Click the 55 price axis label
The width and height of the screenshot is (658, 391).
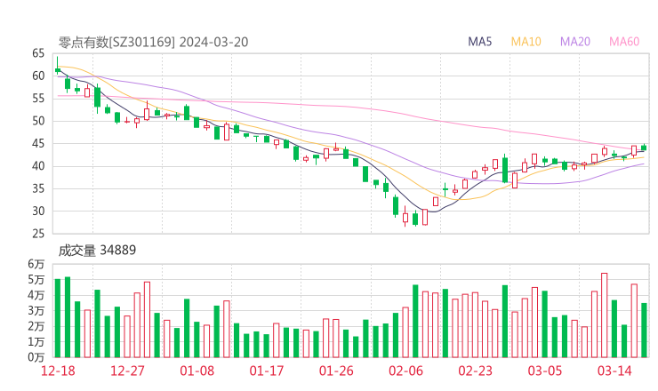click(38, 99)
